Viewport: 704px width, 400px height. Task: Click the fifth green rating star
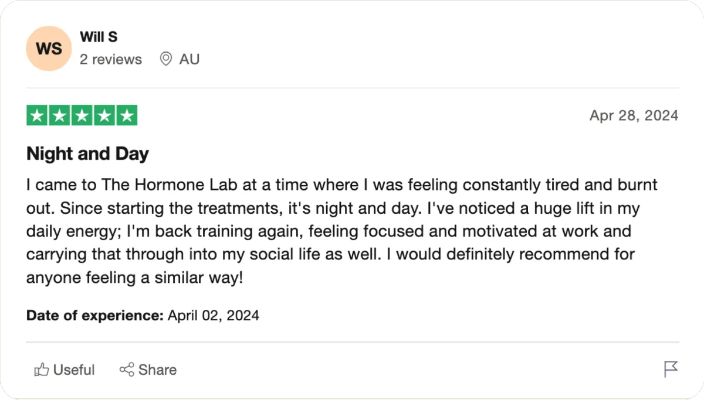pyautogui.click(x=126, y=115)
